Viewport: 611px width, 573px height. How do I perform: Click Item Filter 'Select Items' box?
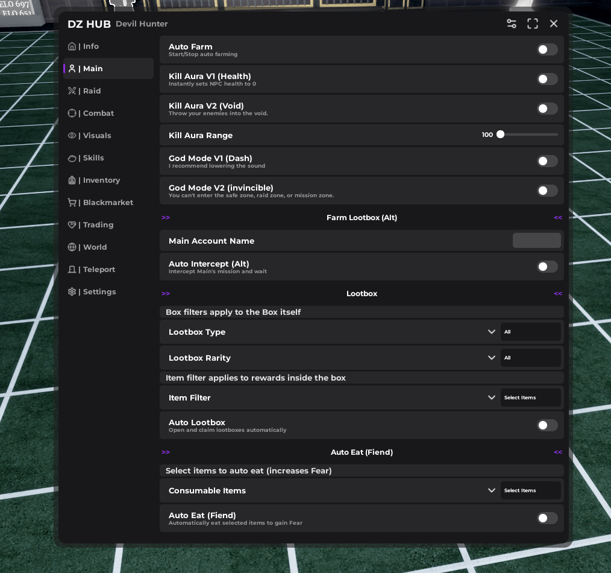(531, 397)
